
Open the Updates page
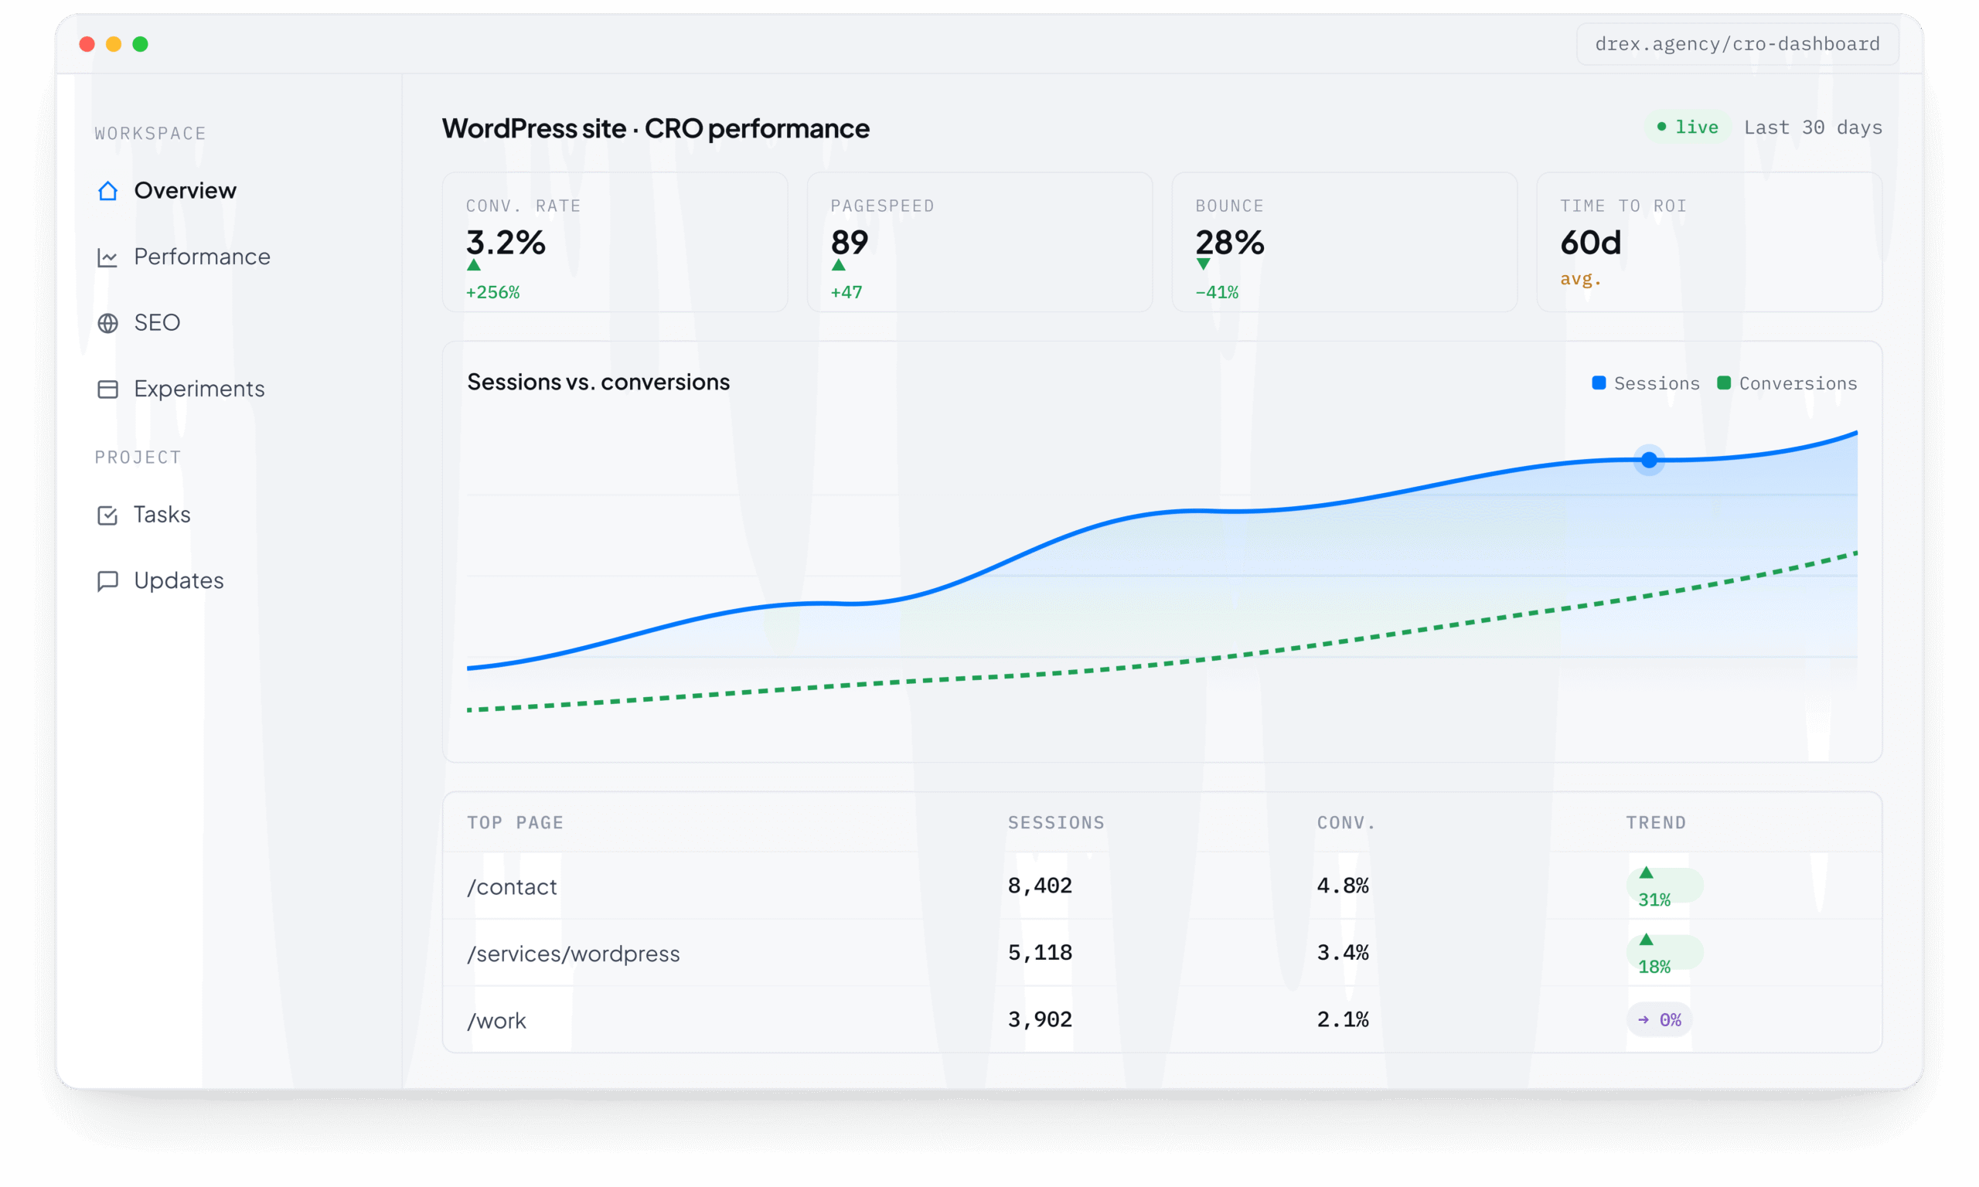[x=160, y=580]
